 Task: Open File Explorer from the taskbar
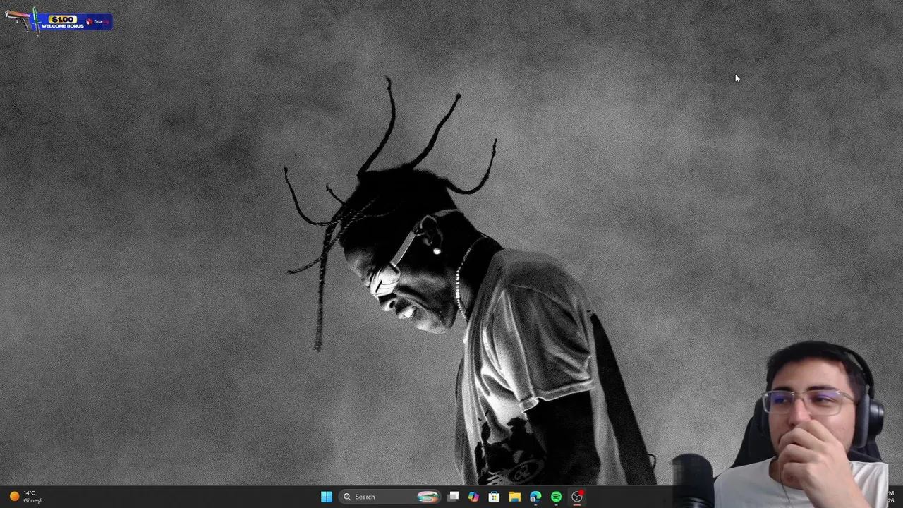point(515,497)
